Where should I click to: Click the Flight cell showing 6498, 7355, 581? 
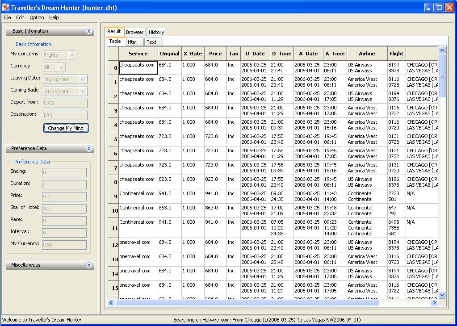click(x=397, y=228)
